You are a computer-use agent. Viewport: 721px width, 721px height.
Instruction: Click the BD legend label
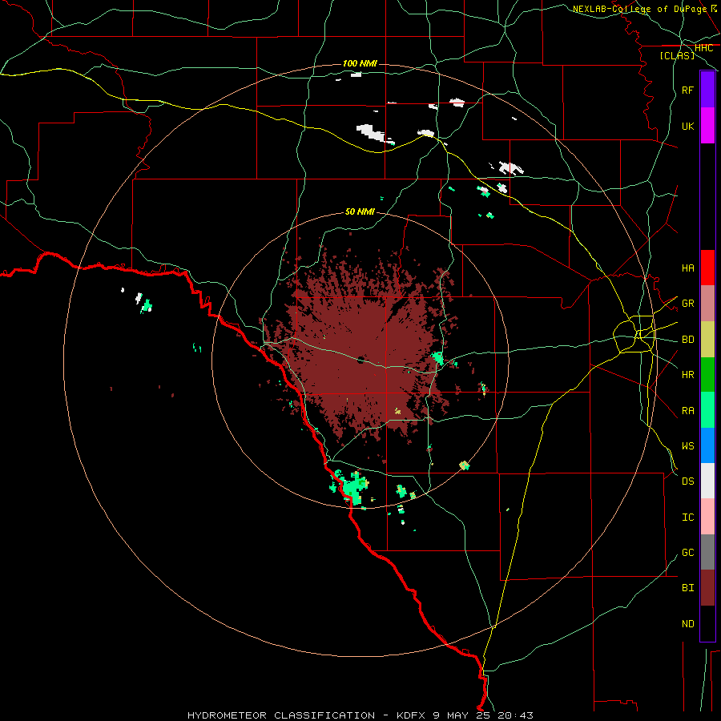pos(688,340)
